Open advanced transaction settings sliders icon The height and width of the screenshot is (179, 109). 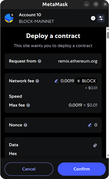pos(101,18)
